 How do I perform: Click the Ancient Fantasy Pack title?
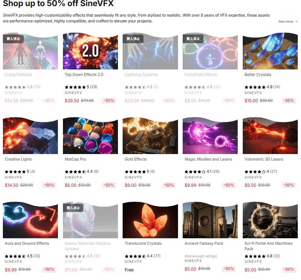pyautogui.click(x=204, y=243)
